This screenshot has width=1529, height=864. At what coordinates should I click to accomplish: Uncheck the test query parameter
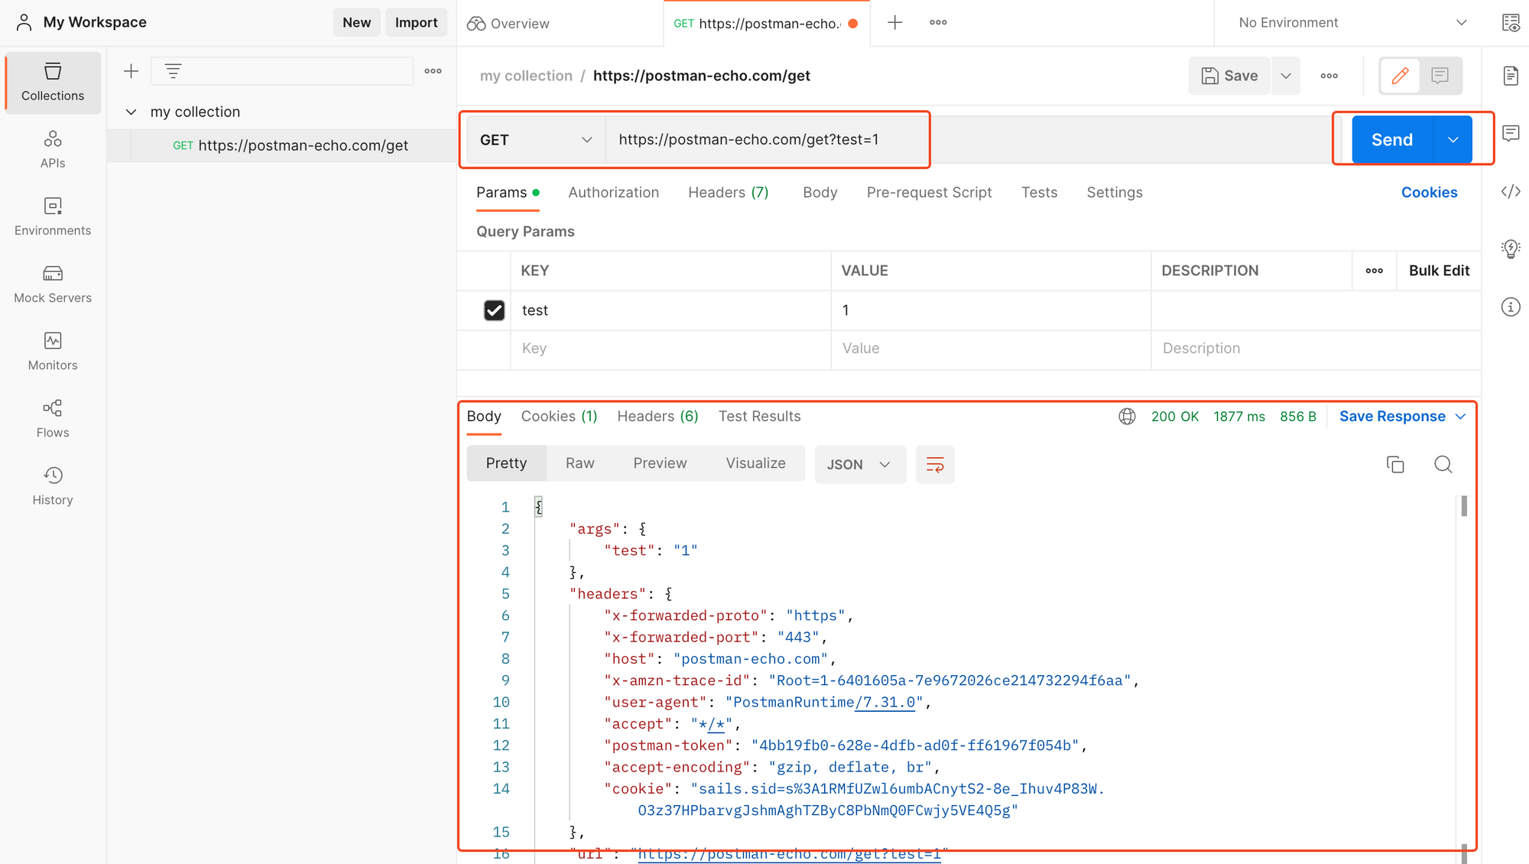click(494, 310)
